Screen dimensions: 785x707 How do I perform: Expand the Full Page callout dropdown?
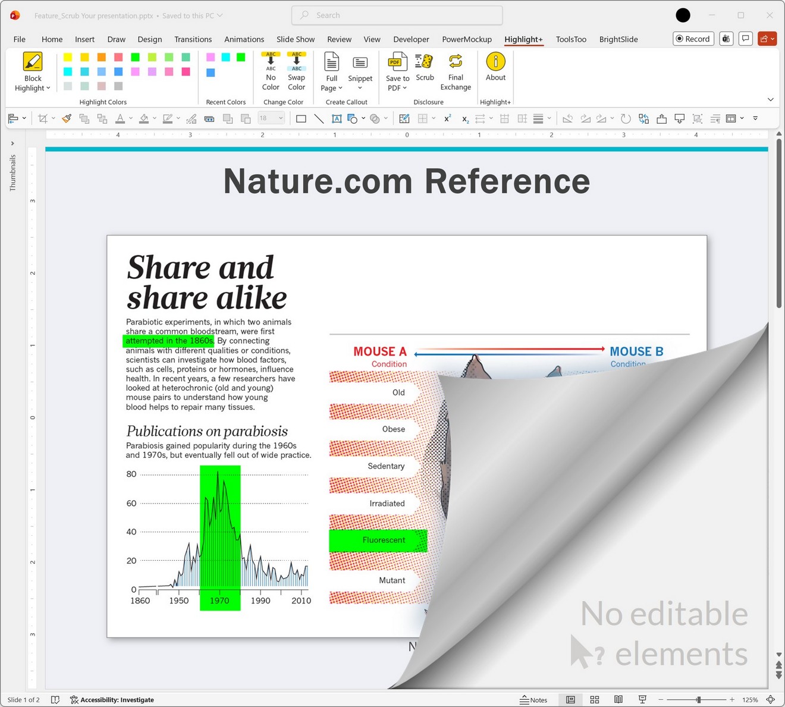click(340, 88)
